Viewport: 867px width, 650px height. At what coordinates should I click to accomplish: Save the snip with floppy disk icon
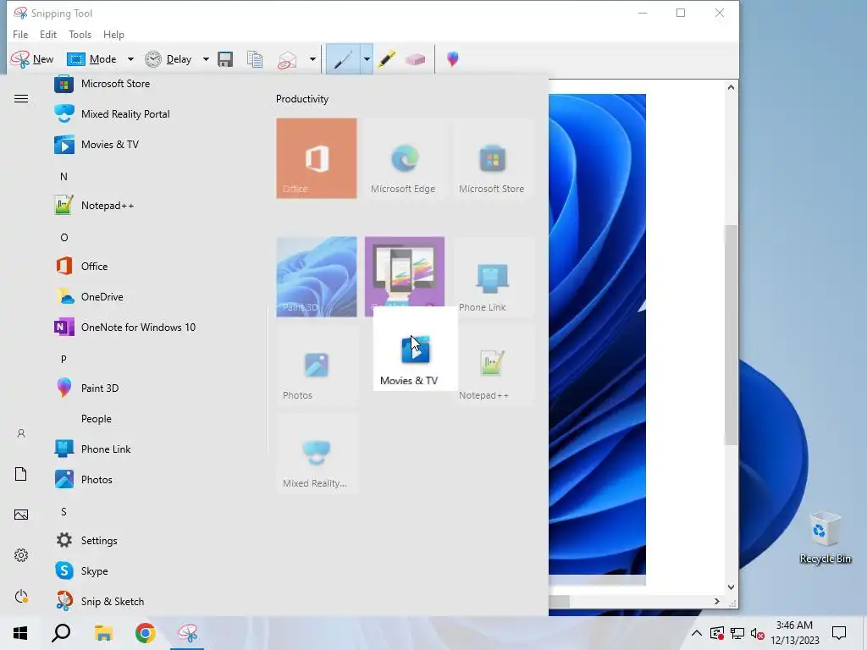click(x=225, y=59)
